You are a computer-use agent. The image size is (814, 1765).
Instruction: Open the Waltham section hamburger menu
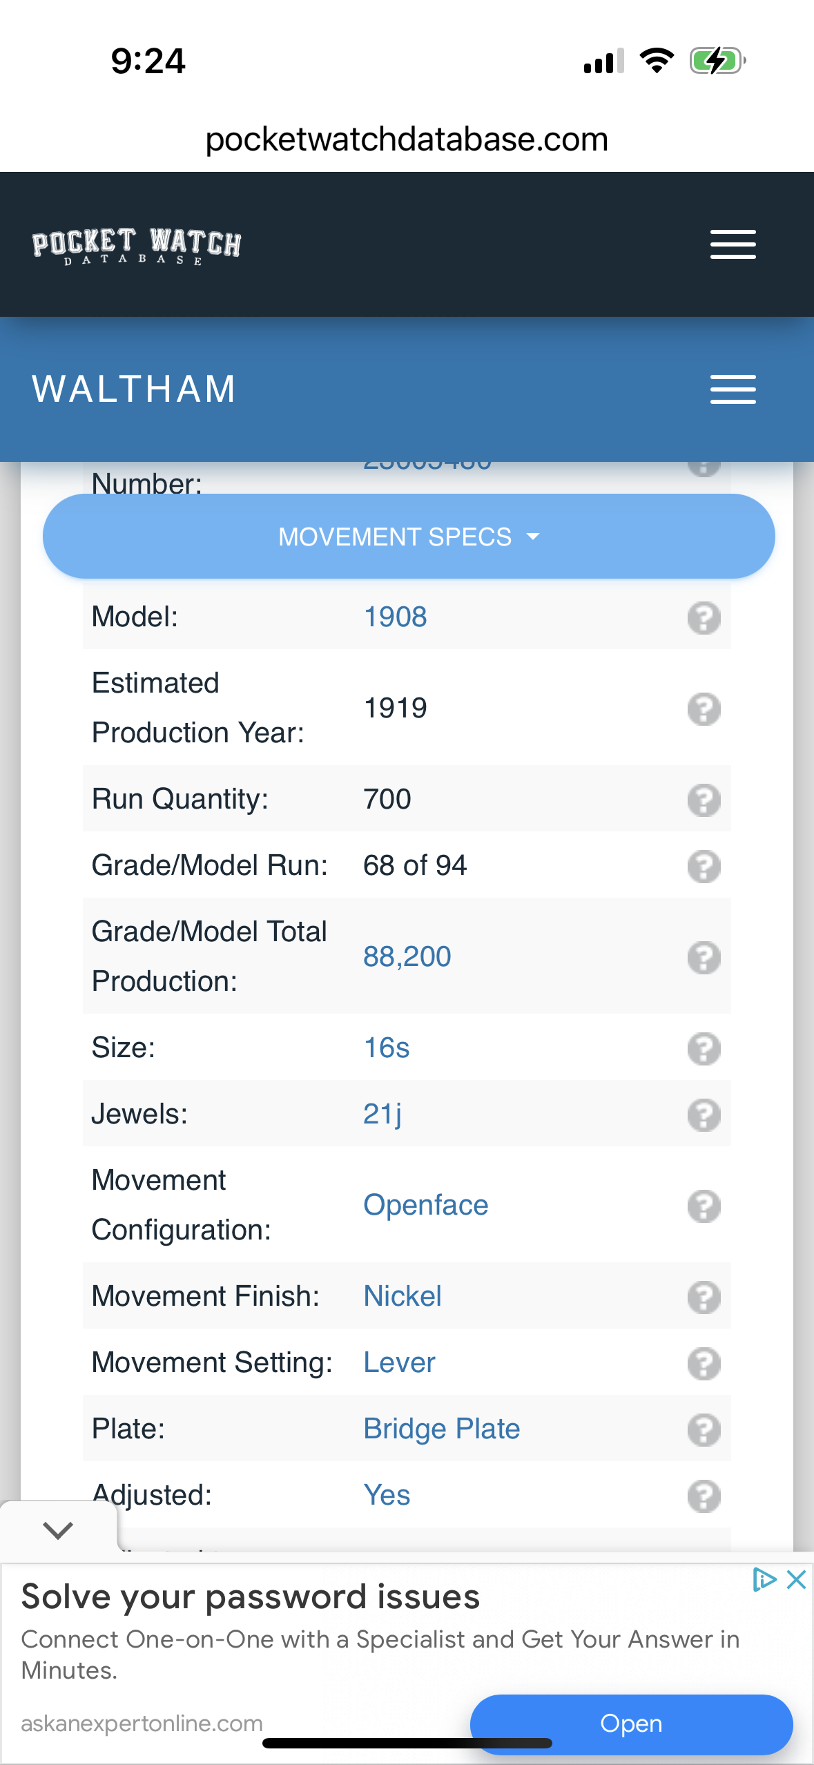point(733,389)
